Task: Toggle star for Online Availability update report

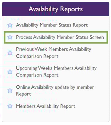Action: coord(10,91)
